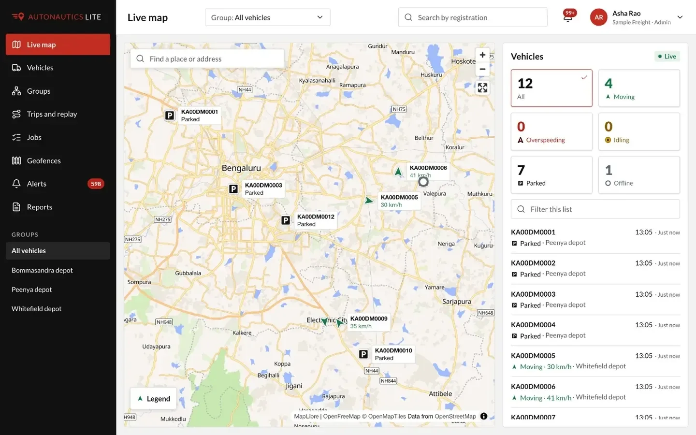This screenshot has width=696, height=435.
Task: Click the map zoom out button
Action: click(x=482, y=69)
